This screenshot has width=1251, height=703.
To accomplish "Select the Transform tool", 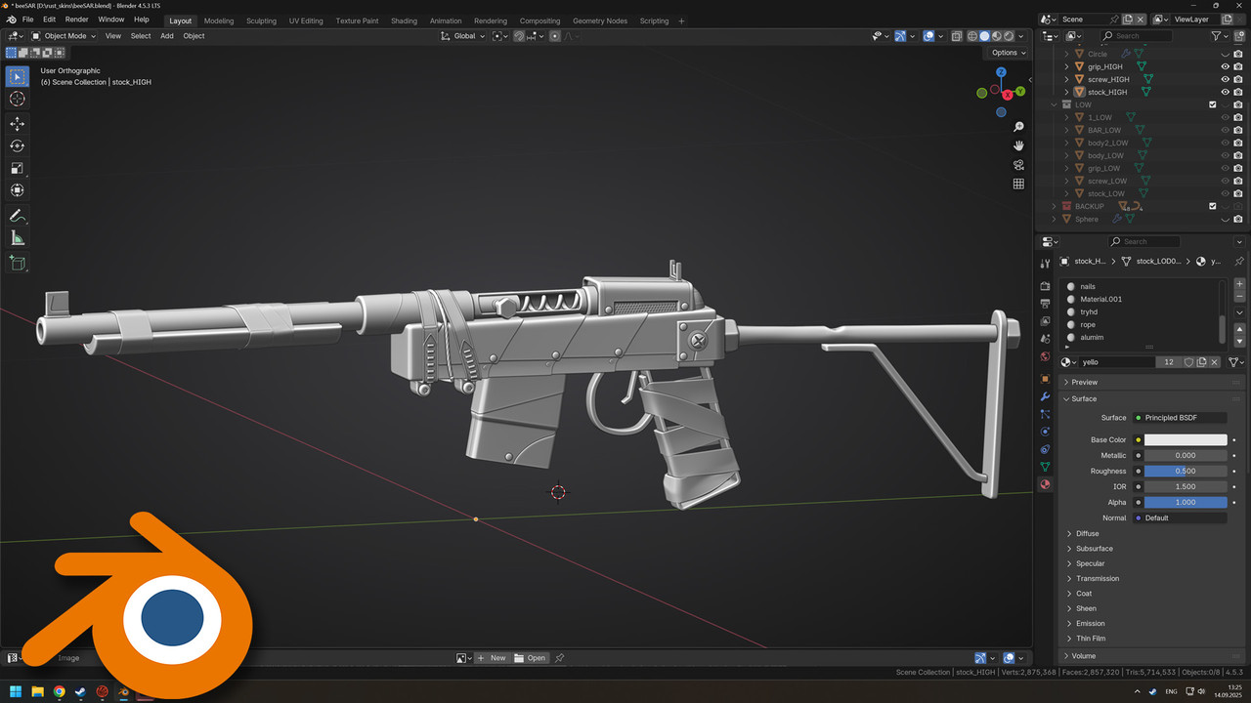I will click(x=17, y=190).
